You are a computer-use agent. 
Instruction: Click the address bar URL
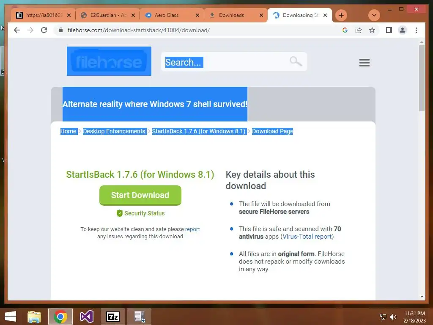coord(138,30)
